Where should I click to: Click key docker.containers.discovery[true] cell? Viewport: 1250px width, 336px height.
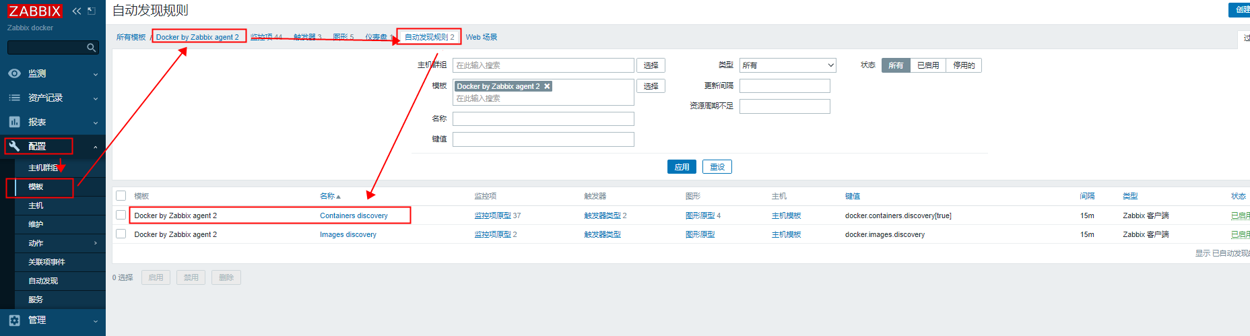tap(898, 215)
